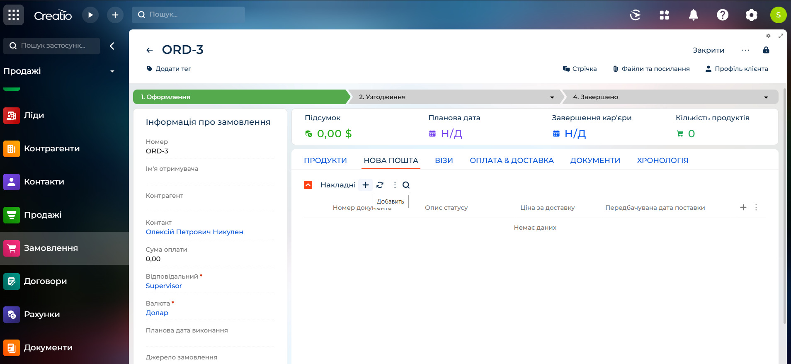Viewport: 791px width, 364px height.
Task: Open the help question mark icon
Action: point(722,15)
